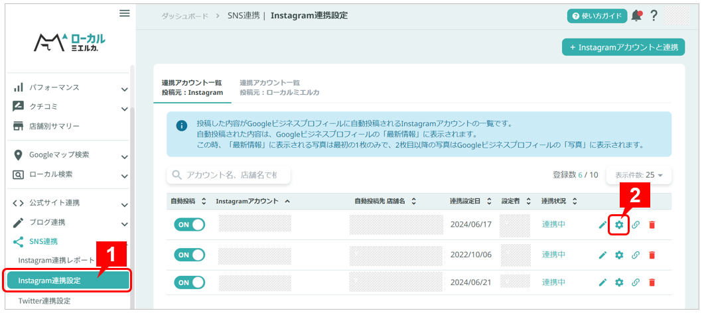Switch to the 投稿元：ローカルミエルカ tab

279,88
